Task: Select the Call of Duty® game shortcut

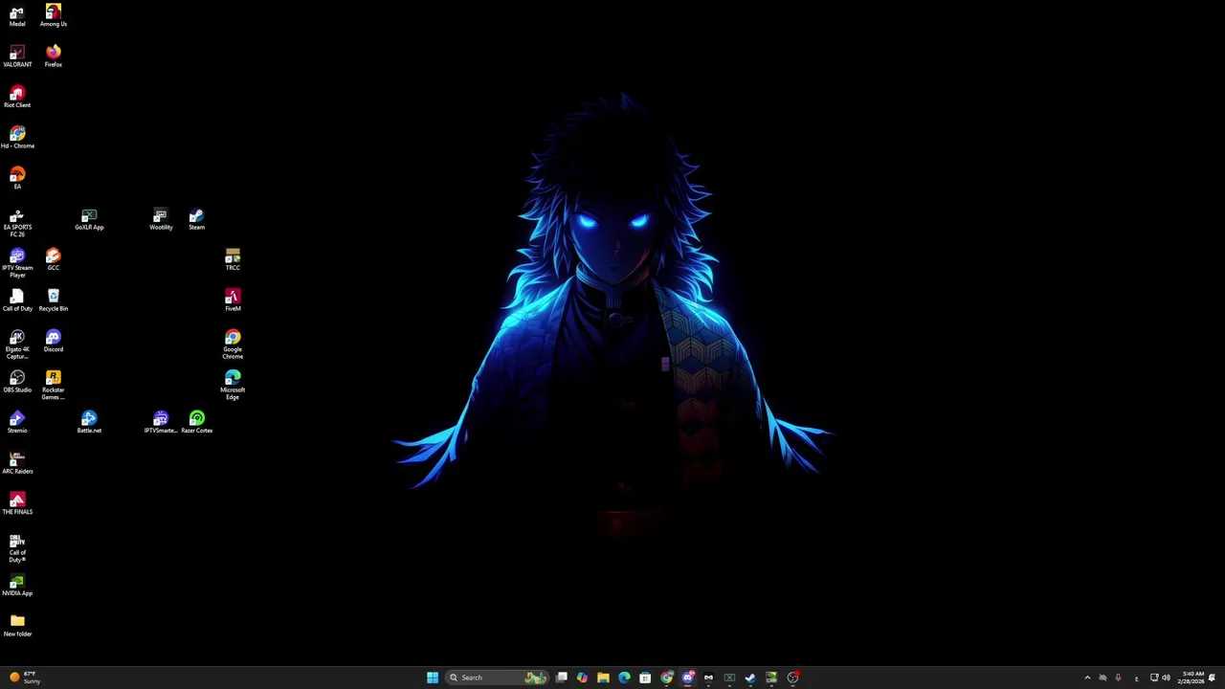Action: click(17, 548)
